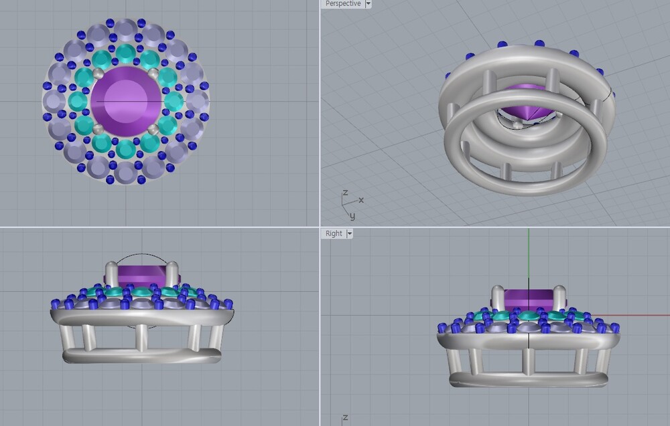Select the topmost lavender outer-ring gem in top view
The image size is (670, 426).
pos(125,29)
